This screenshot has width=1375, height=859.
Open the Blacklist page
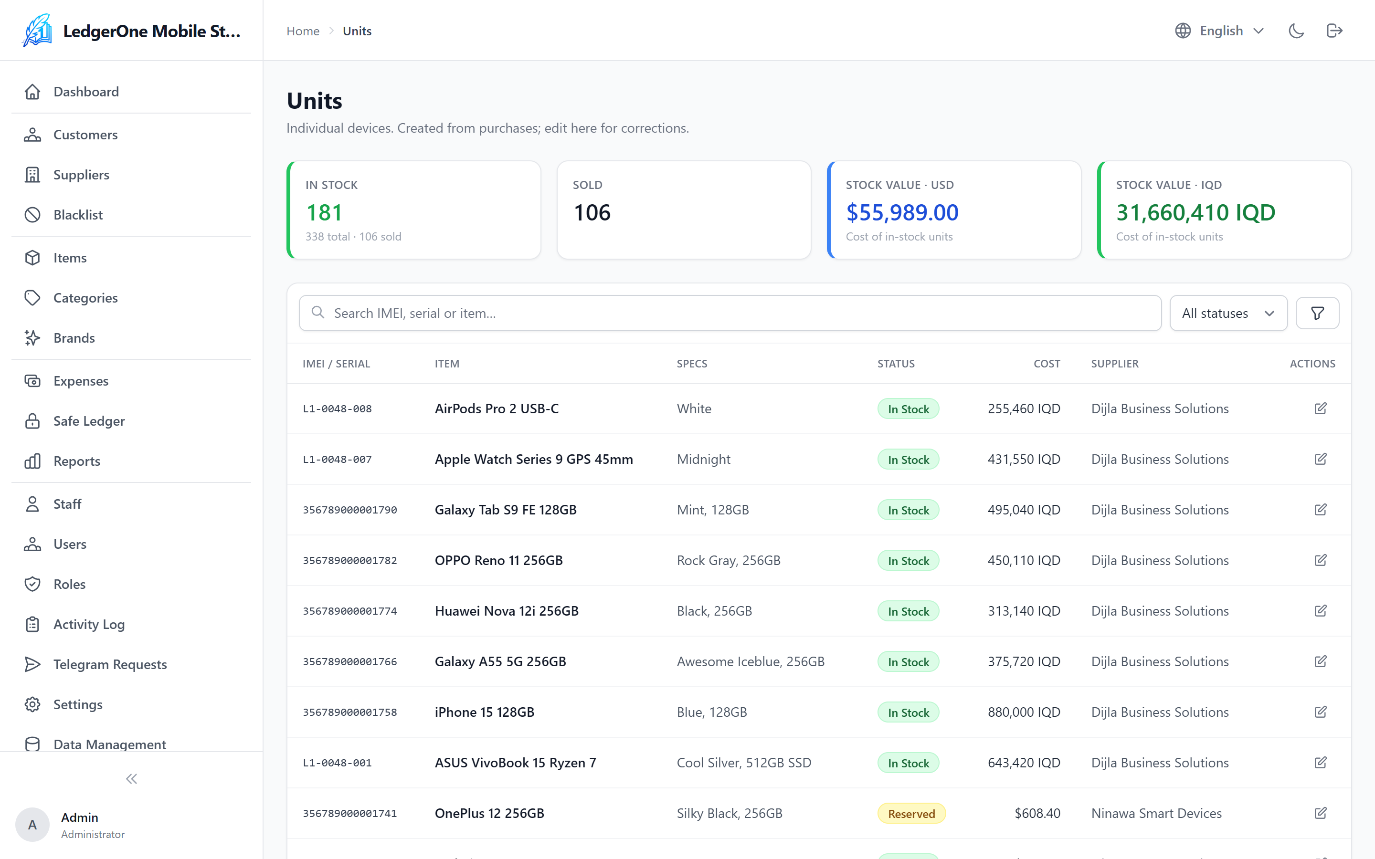(131, 215)
